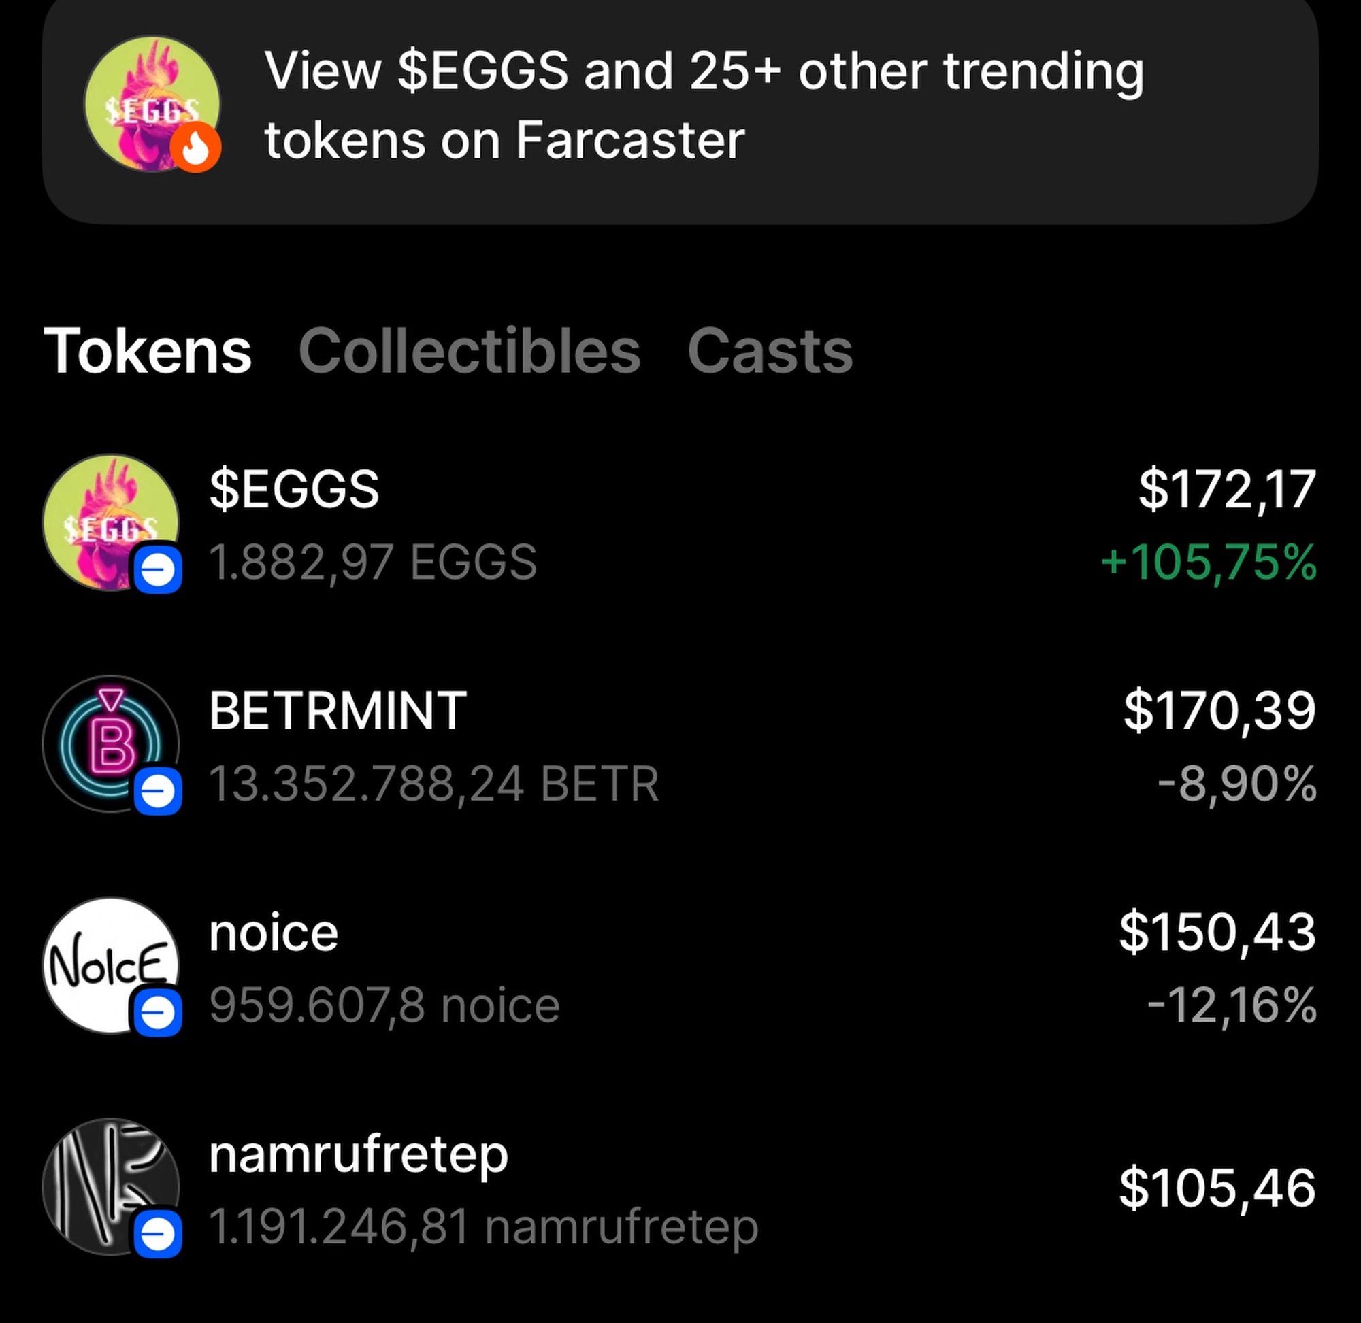This screenshot has height=1323, width=1361.
Task: Tap the orange flame trending badge
Action: (196, 148)
